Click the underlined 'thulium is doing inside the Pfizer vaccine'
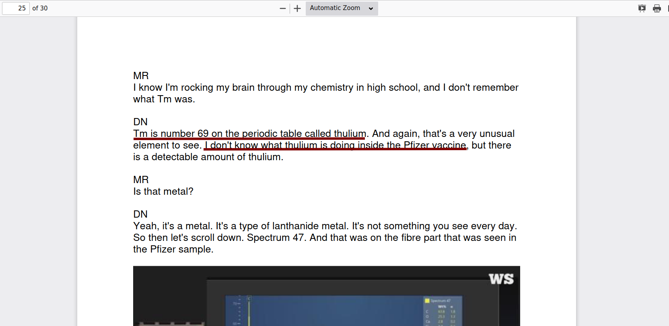Viewport: 669px width, 326px height. tap(375, 145)
